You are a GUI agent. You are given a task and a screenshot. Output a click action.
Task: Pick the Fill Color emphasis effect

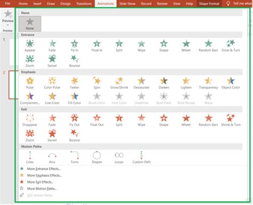(75, 99)
